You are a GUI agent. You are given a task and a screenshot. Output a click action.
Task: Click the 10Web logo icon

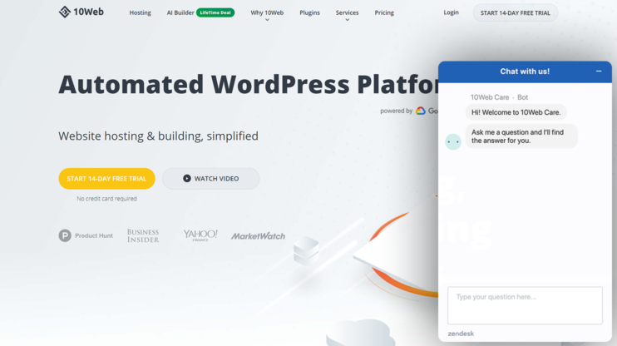point(65,12)
